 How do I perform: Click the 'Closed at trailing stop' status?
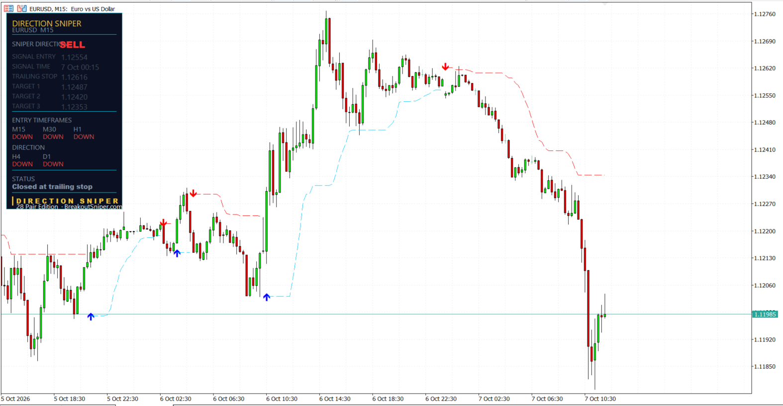[x=52, y=187]
